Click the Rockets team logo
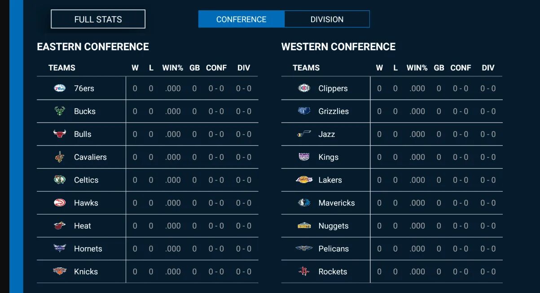 pyautogui.click(x=304, y=271)
